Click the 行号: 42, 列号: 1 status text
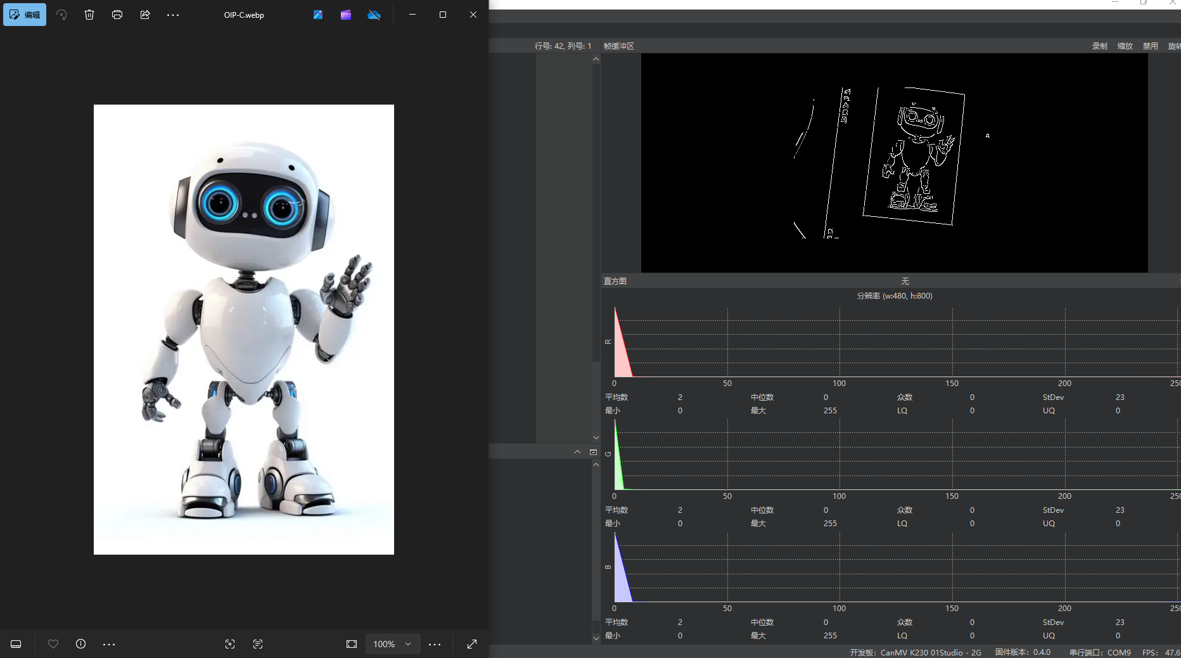Screen dimensions: 1181x658 pyautogui.click(x=563, y=46)
